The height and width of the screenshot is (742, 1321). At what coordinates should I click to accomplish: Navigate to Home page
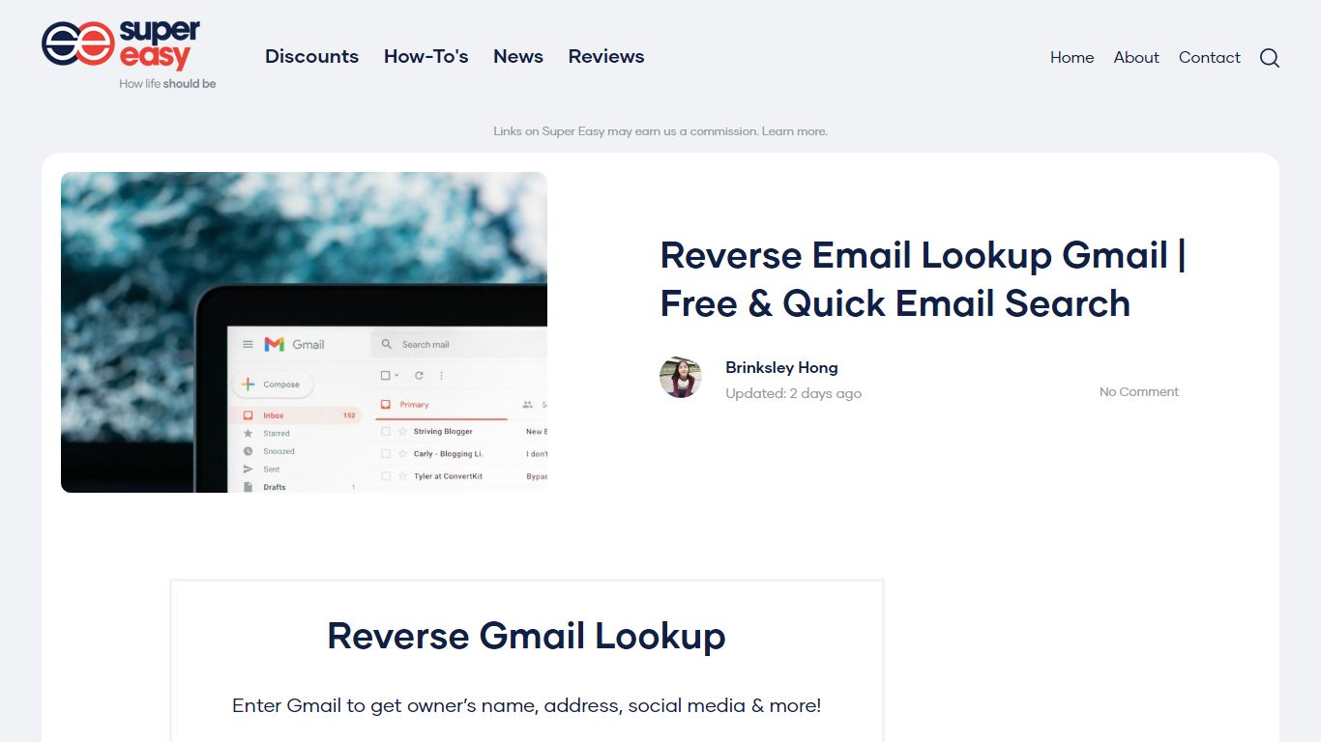pyautogui.click(x=1071, y=57)
